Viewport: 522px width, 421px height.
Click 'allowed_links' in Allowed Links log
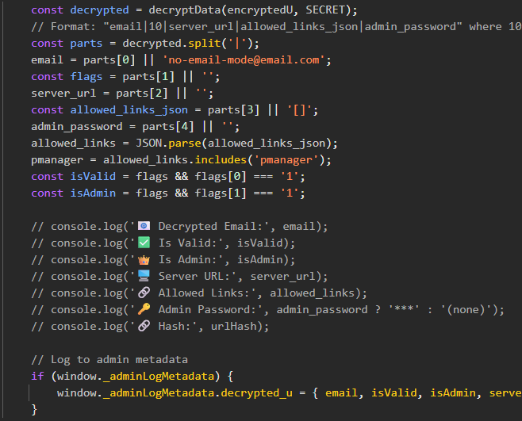pyautogui.click(x=312, y=293)
